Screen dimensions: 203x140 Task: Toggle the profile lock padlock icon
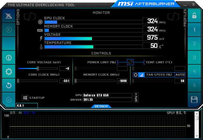194,16
